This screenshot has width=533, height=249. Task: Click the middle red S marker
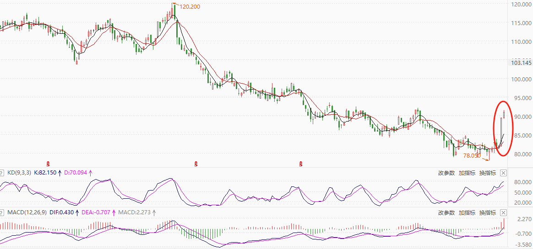tap(196, 163)
